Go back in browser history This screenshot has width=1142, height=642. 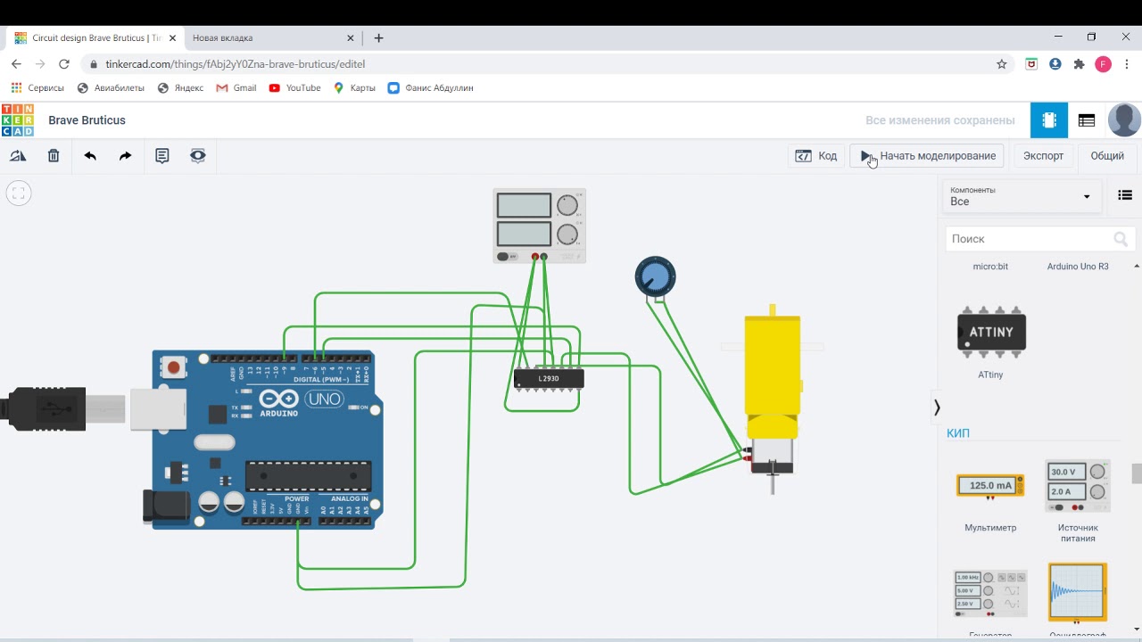pyautogui.click(x=16, y=64)
